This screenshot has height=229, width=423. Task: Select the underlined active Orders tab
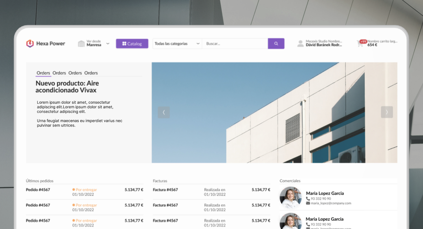point(43,73)
